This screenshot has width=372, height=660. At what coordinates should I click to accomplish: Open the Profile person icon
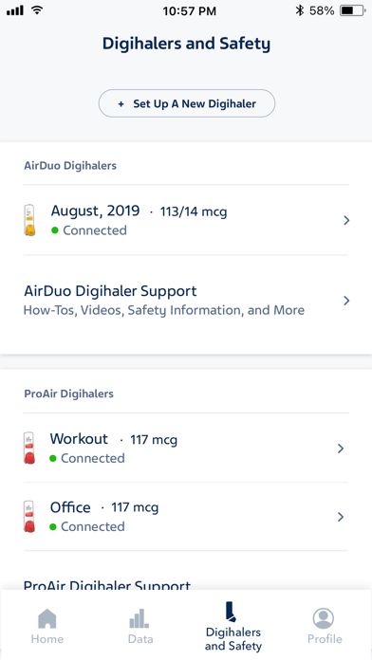click(324, 618)
